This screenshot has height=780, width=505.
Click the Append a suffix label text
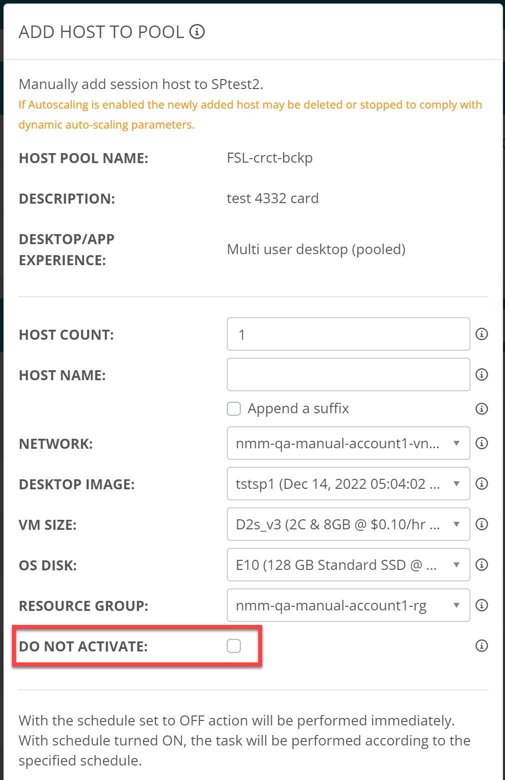point(298,409)
